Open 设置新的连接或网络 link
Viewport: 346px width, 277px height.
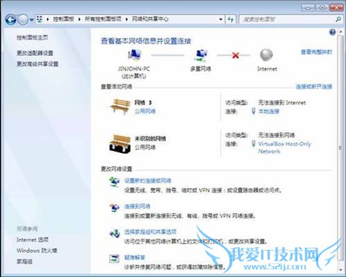click(x=148, y=181)
